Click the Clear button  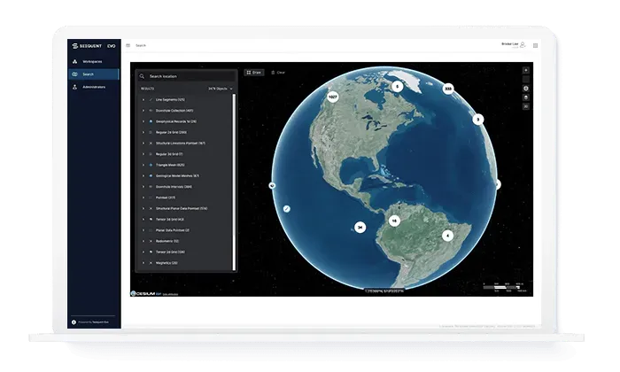coord(278,72)
